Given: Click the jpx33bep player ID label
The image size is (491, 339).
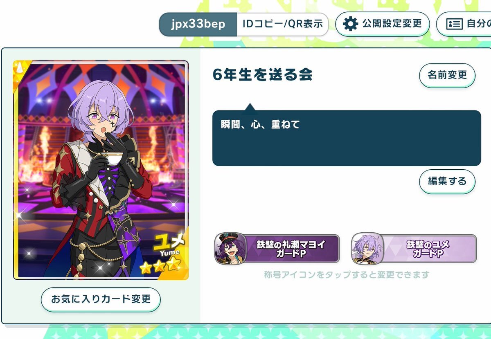Looking at the screenshot, I should pos(198,24).
